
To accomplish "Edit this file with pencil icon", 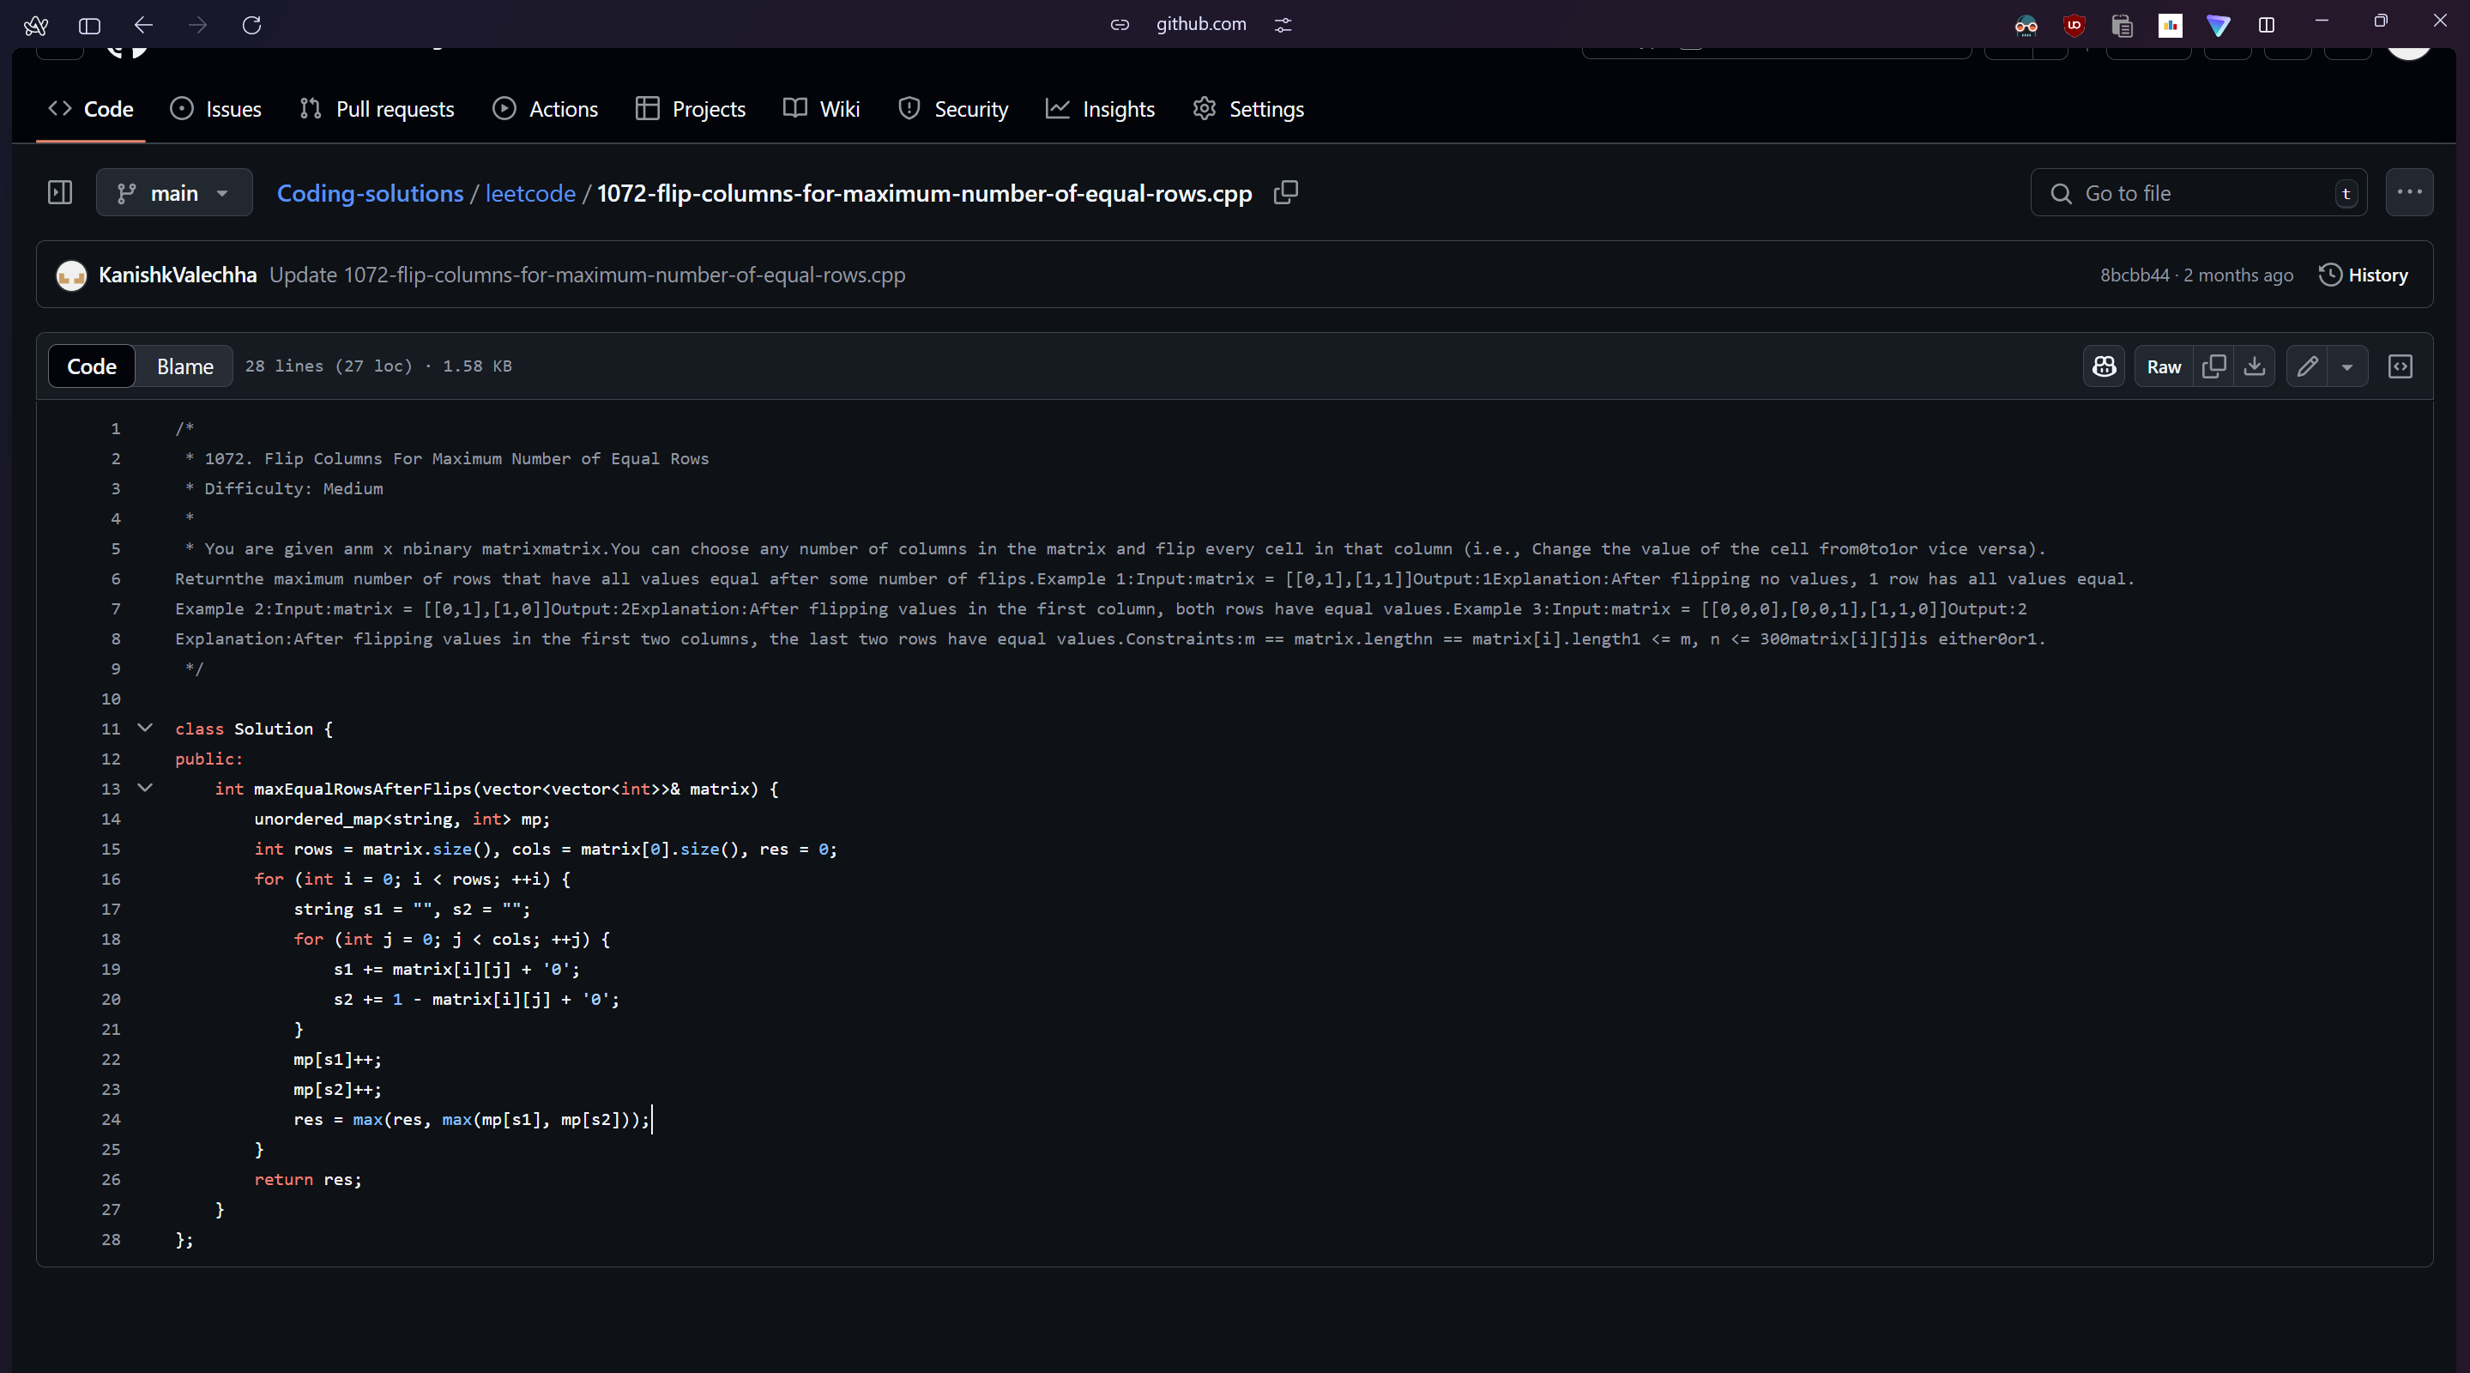I will [x=2307, y=366].
